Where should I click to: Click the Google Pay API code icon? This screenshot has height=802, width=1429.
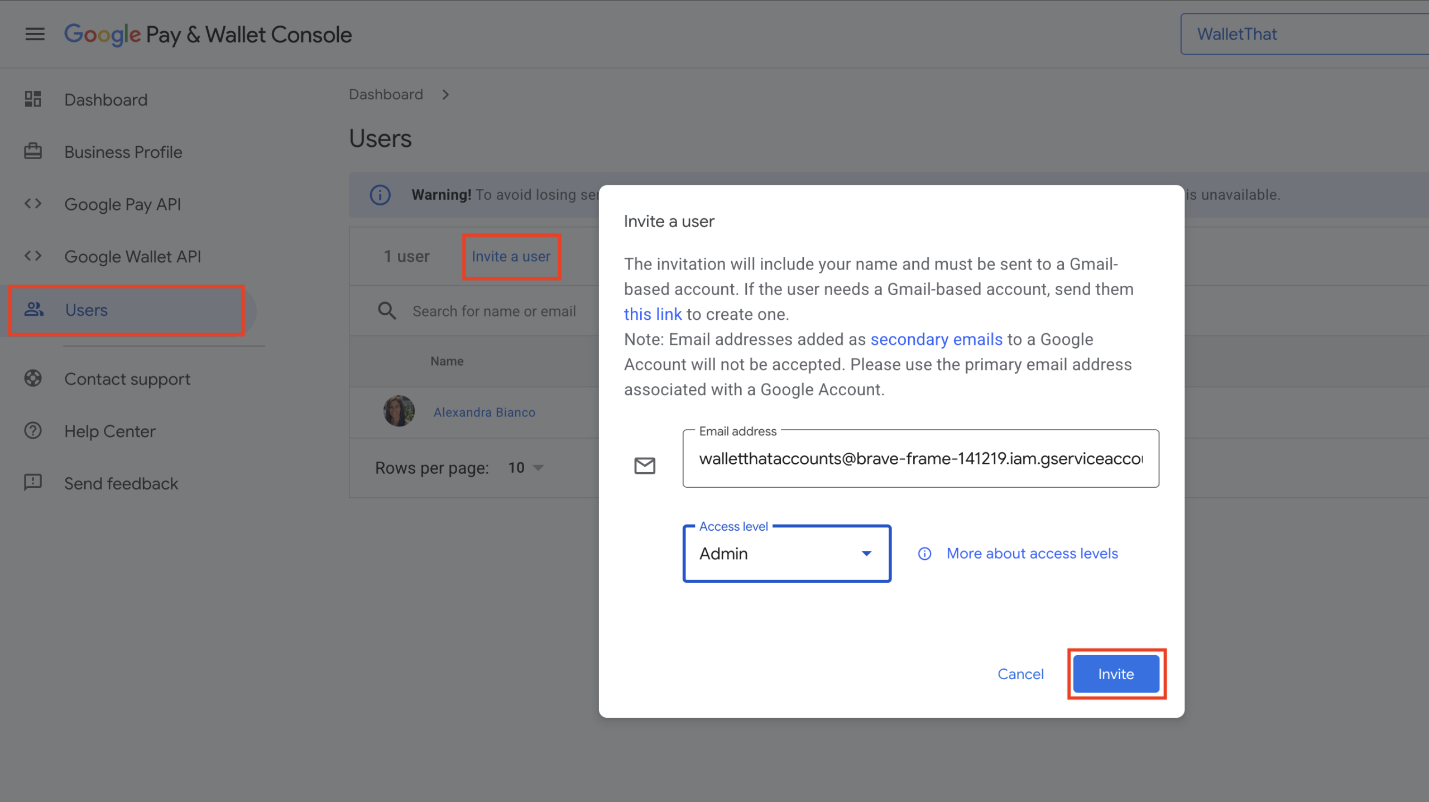pos(33,204)
